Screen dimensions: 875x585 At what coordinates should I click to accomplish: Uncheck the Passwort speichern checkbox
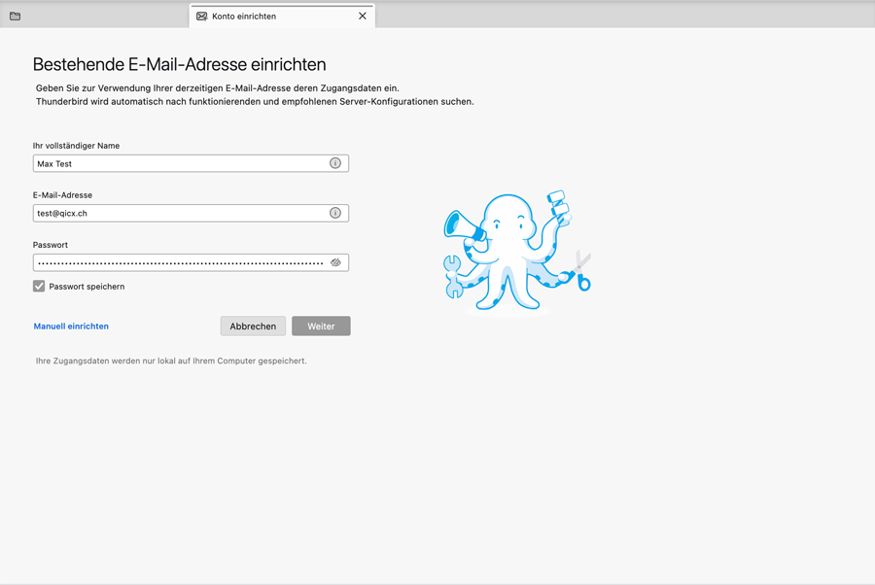pyautogui.click(x=39, y=287)
